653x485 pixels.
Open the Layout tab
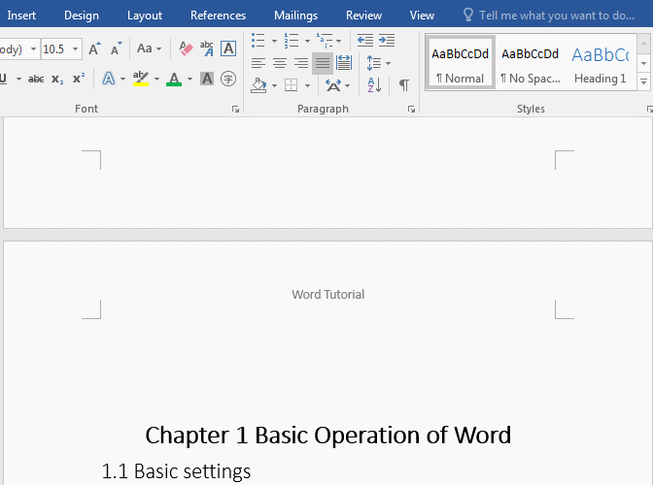click(x=145, y=16)
